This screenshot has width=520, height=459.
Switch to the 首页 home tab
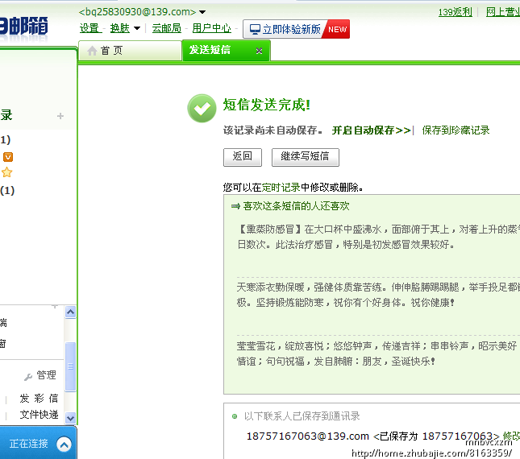130,51
